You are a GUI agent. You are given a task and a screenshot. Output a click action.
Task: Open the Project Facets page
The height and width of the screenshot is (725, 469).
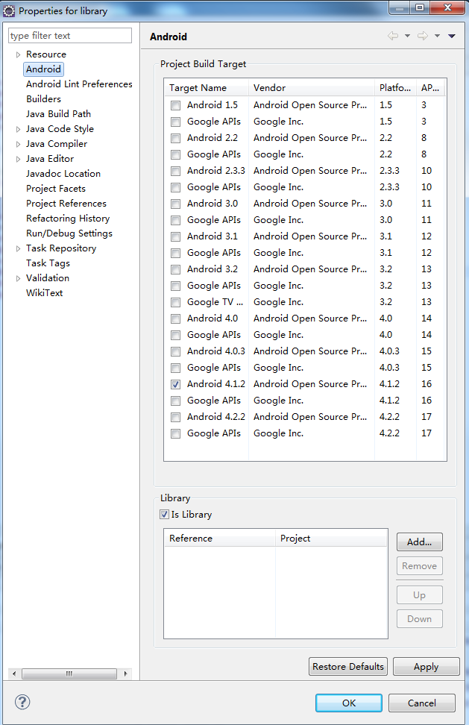[x=56, y=189]
